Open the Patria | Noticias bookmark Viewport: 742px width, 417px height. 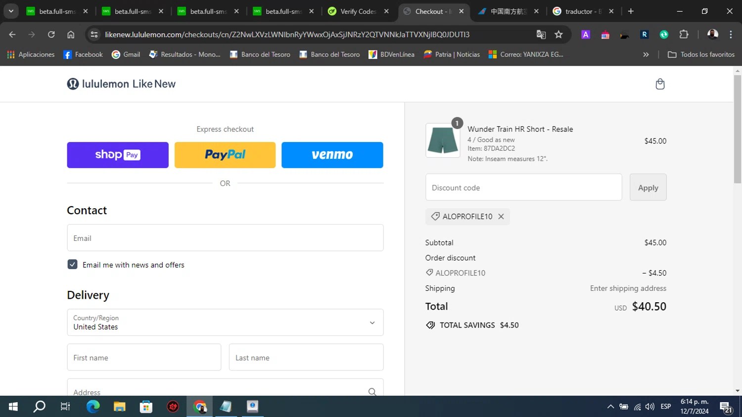pos(452,54)
